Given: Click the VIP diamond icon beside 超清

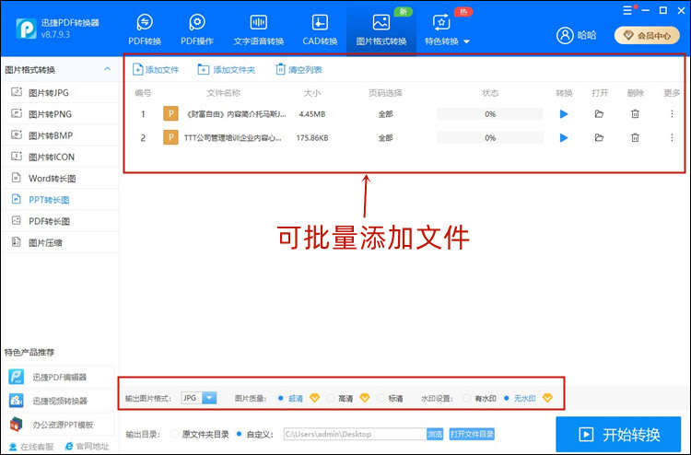Looking at the screenshot, I should [x=314, y=398].
